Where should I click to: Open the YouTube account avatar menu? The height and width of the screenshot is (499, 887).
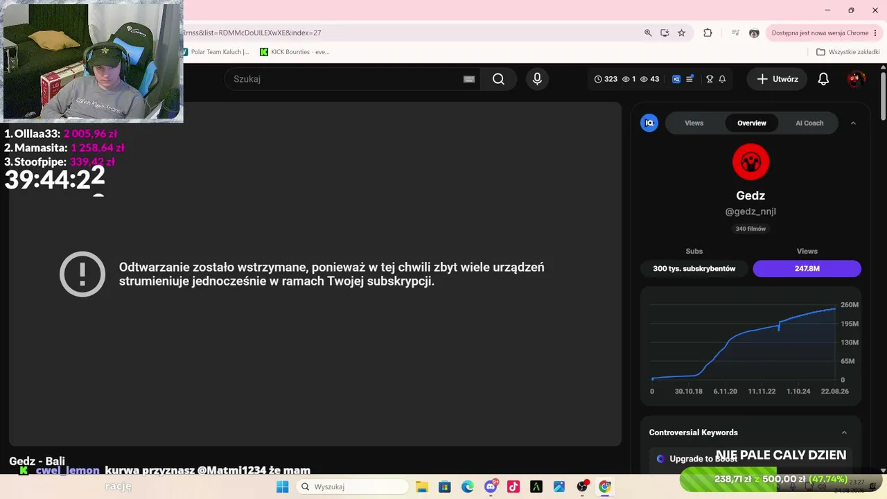[x=857, y=79]
